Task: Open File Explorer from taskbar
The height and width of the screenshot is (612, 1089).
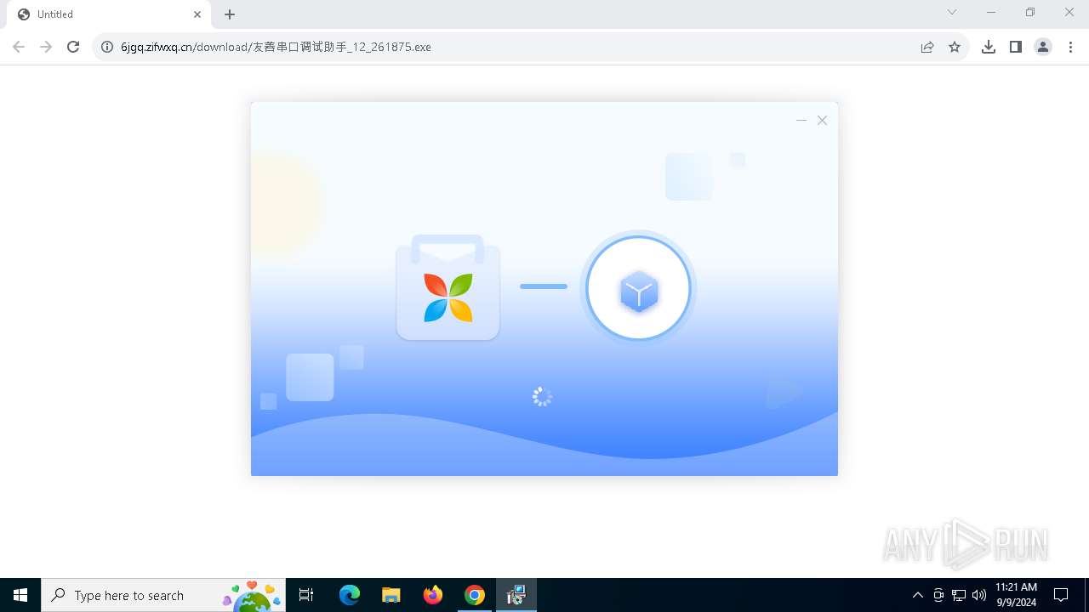Action: click(391, 595)
